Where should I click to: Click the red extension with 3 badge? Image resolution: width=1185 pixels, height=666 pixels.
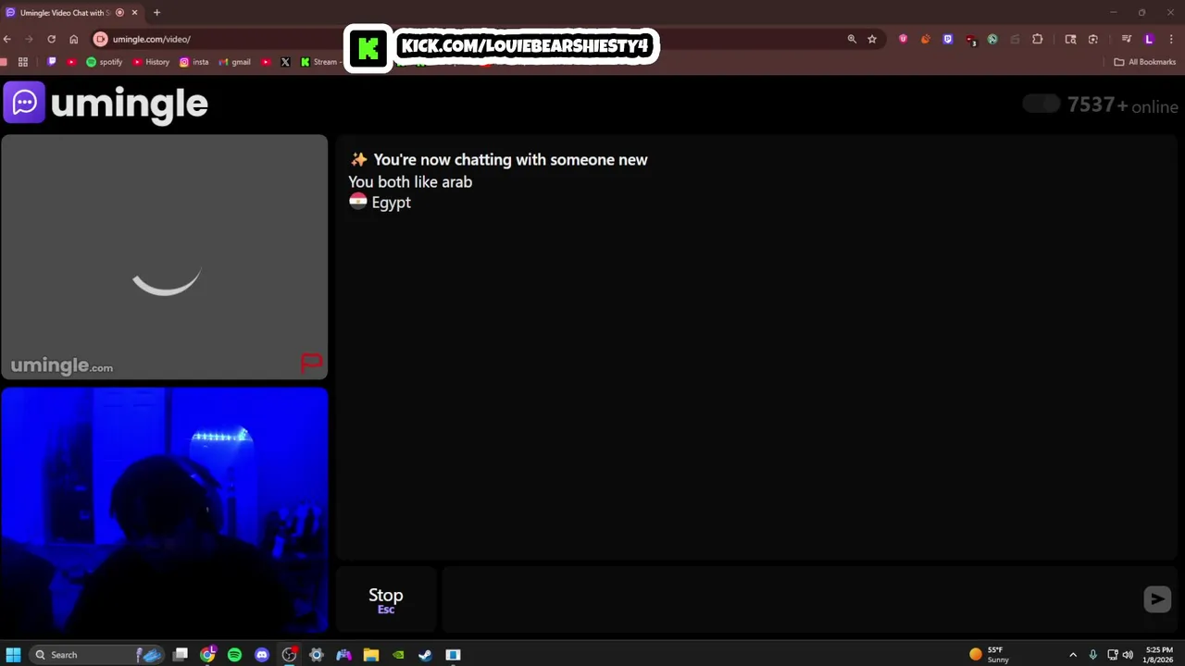(970, 40)
